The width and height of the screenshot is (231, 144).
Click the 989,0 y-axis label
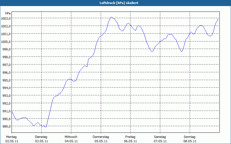[7, 126]
